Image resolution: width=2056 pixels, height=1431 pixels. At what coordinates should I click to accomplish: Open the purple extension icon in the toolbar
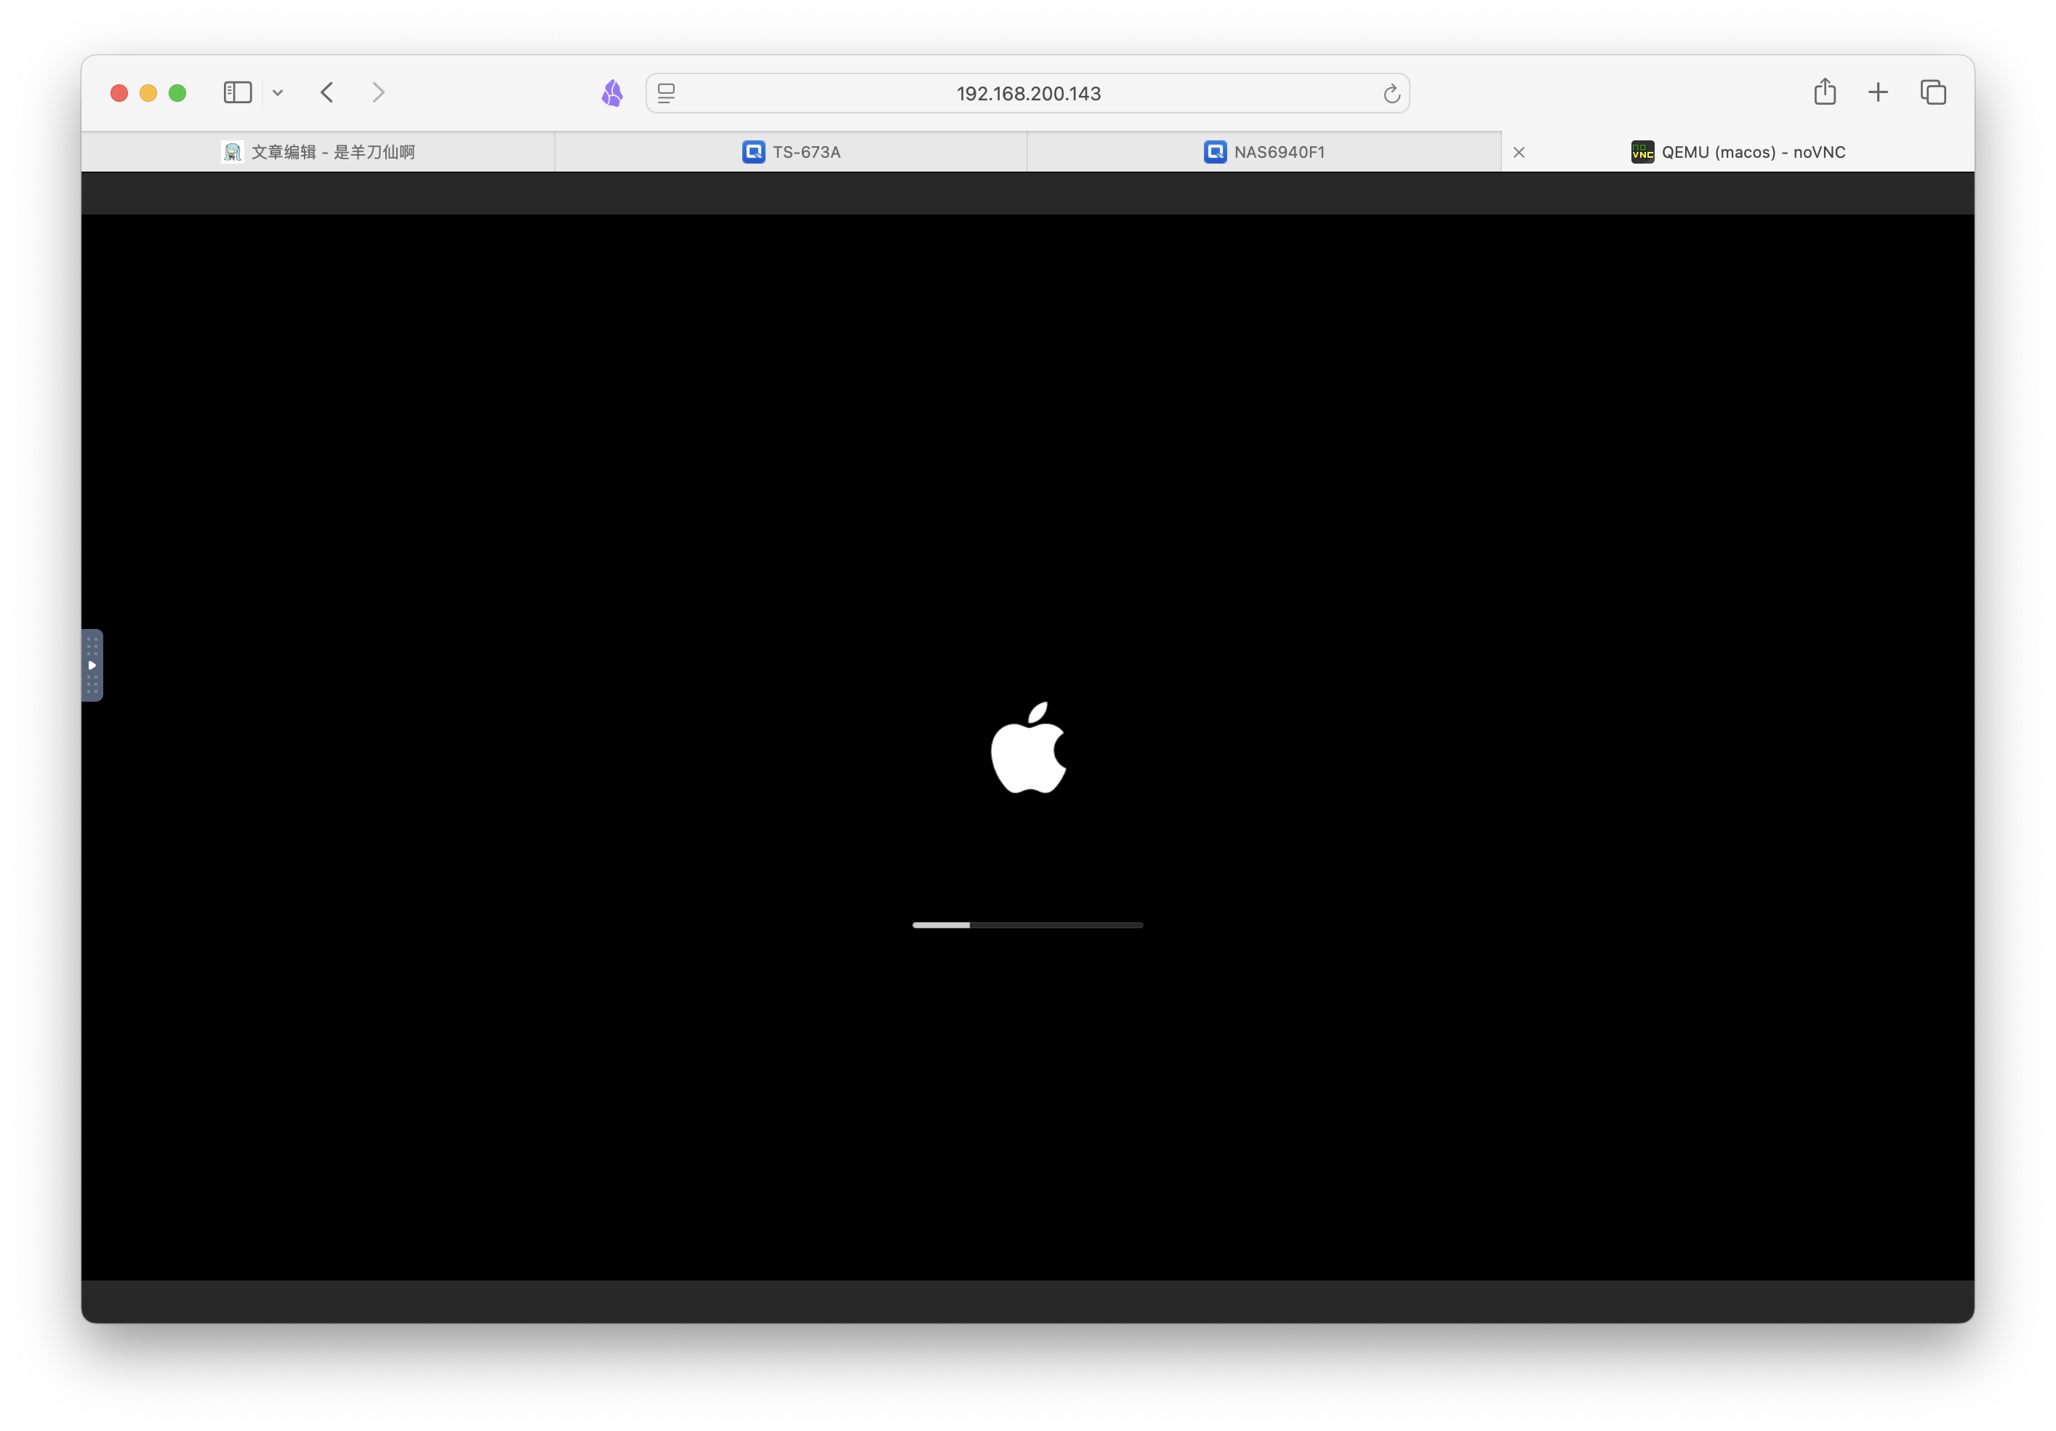click(612, 92)
